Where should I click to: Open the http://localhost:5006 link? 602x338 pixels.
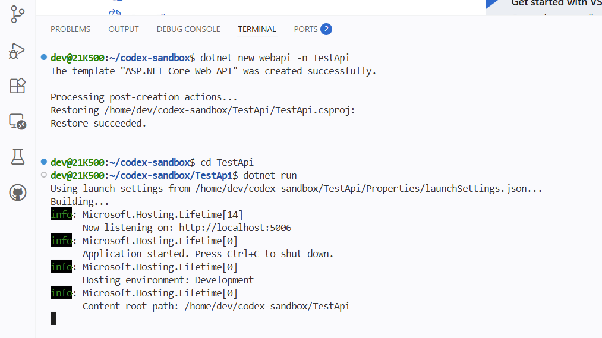click(235, 228)
